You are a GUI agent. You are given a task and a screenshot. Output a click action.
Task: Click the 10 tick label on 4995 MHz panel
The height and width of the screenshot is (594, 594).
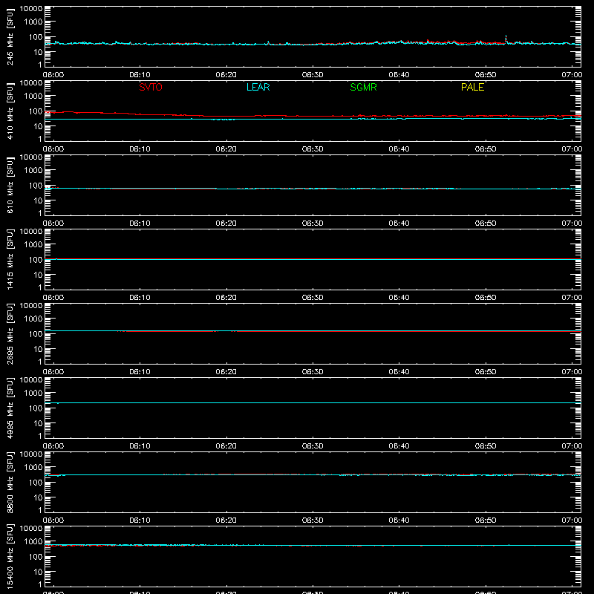[x=38, y=423]
